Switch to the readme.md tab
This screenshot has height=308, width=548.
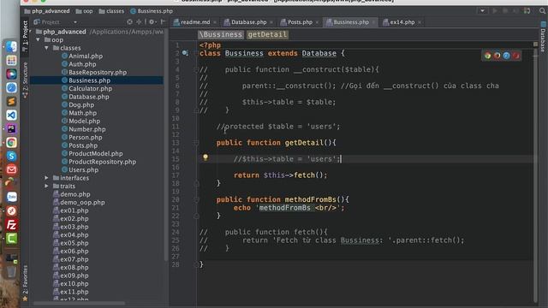195,22
